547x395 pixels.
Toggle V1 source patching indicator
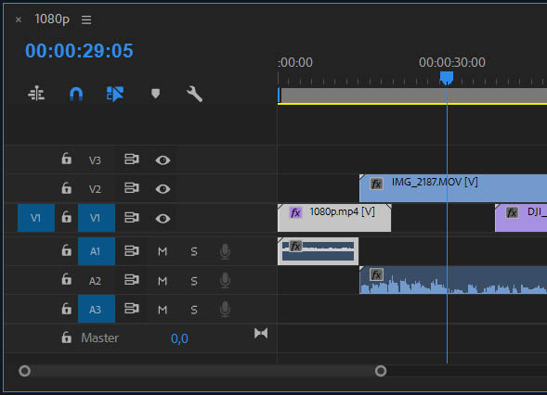coord(36,218)
